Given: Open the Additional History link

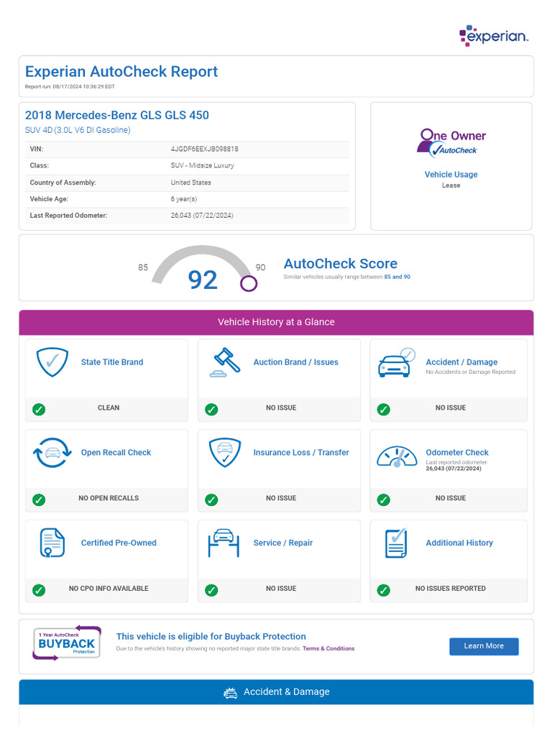Looking at the screenshot, I should pos(459,543).
